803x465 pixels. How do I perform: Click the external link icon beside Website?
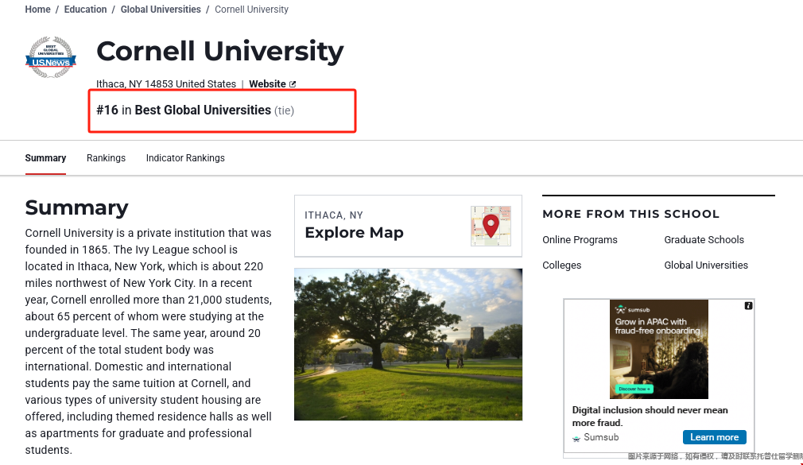point(293,84)
